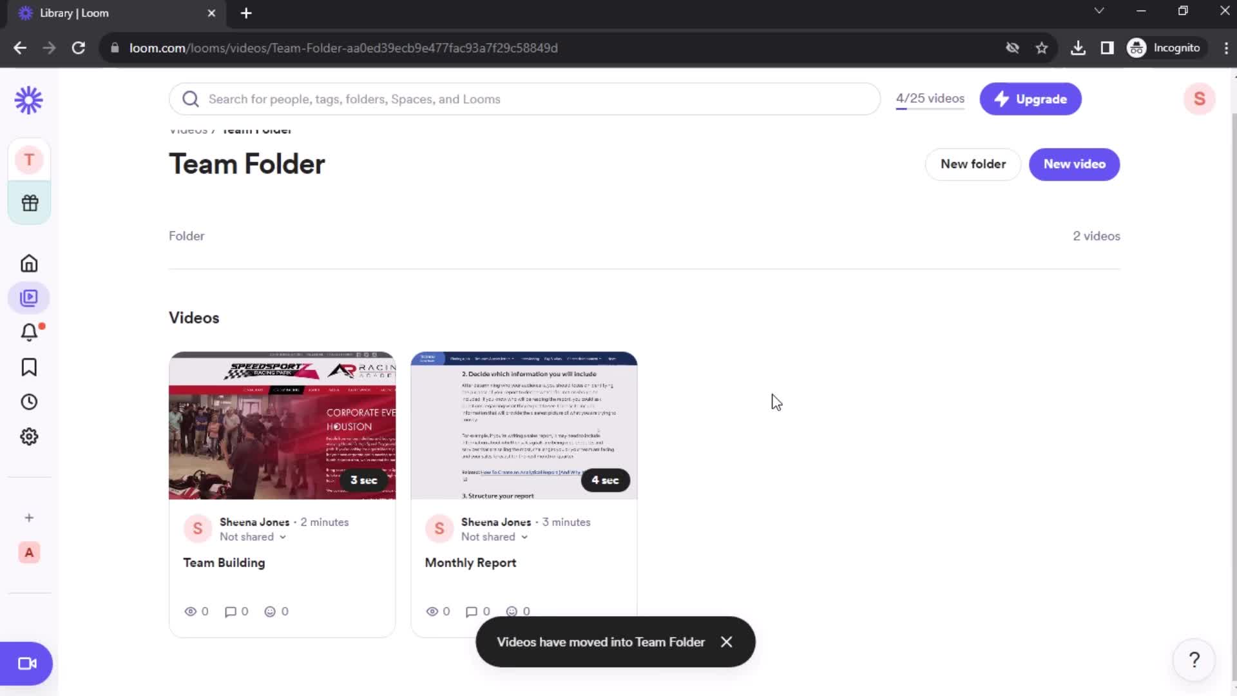Click the add/plus icon in sidebar
Screen dimensions: 1237x696
coord(29,517)
